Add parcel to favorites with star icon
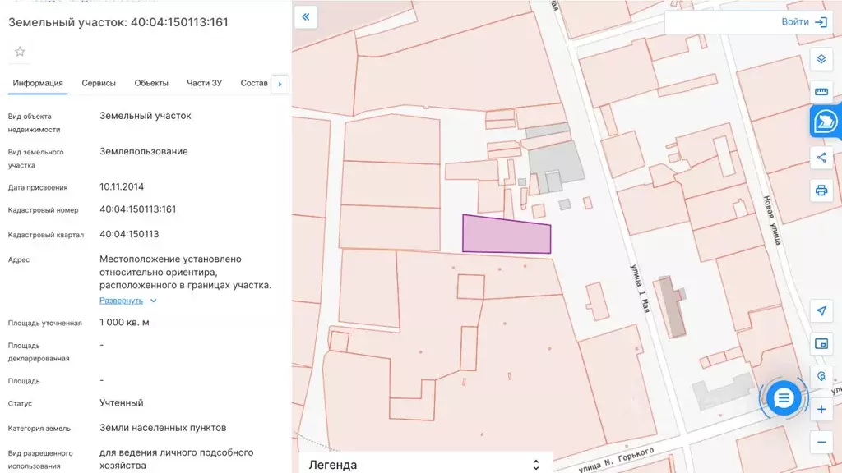Screen dimensions: 842x473 click(x=20, y=52)
